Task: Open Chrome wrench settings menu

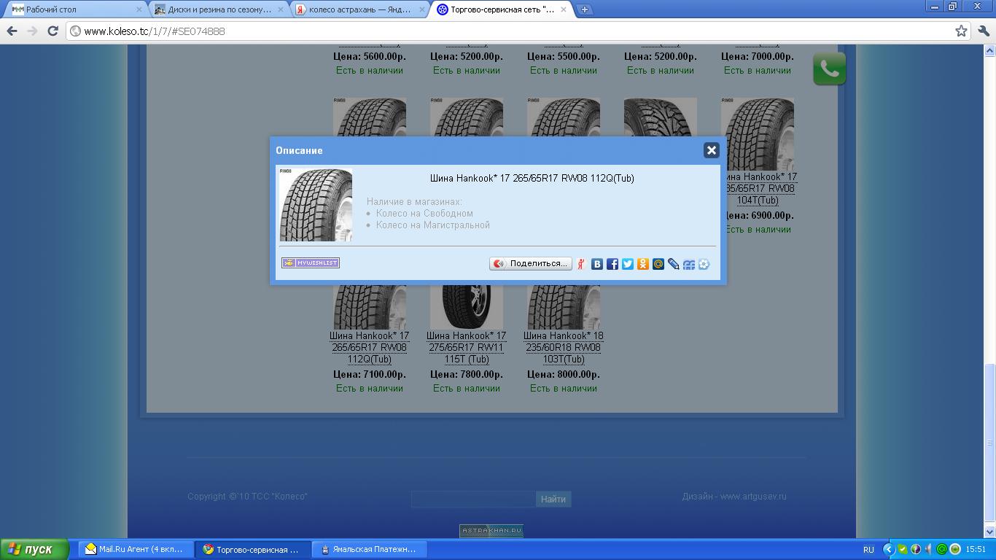Action: coord(984,31)
